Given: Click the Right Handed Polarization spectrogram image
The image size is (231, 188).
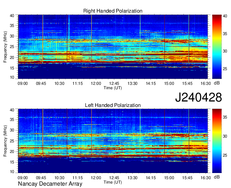Looking at the screenshot, I should click(x=113, y=47).
